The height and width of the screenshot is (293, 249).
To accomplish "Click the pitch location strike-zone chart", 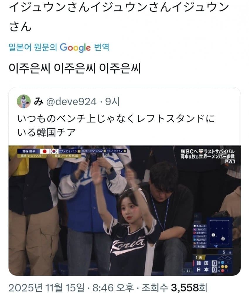I will (x=220, y=232).
